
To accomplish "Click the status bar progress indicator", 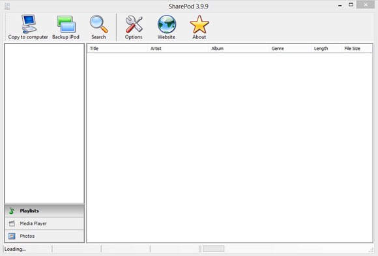I will click(x=214, y=249).
